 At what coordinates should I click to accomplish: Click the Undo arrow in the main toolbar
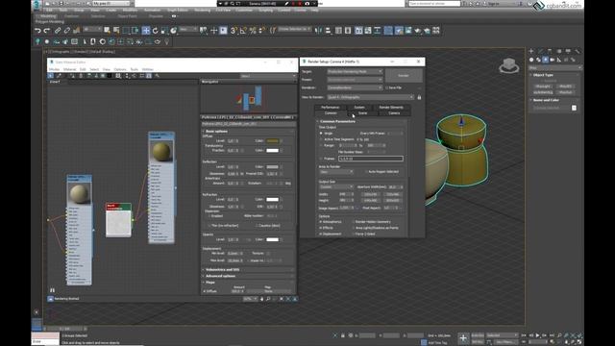[37, 30]
